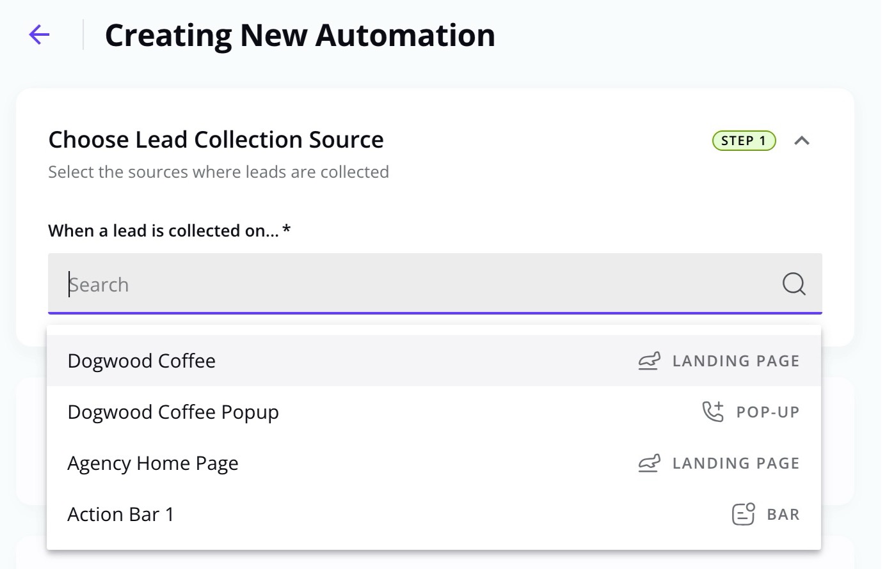Image resolution: width=885 pixels, height=569 pixels.
Task: Click the magnifier search icon
Action: tap(793, 284)
